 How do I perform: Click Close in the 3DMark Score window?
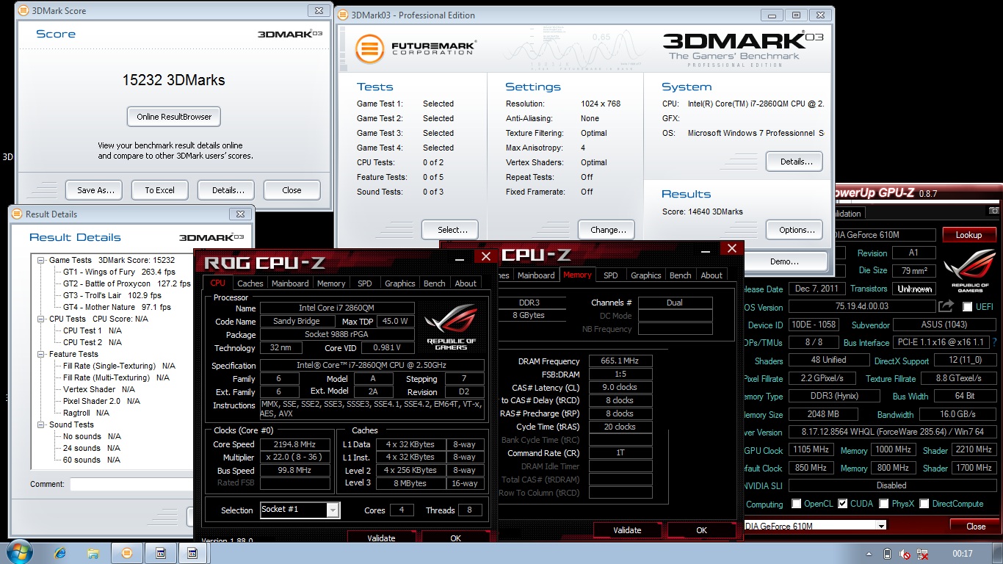pyautogui.click(x=292, y=189)
